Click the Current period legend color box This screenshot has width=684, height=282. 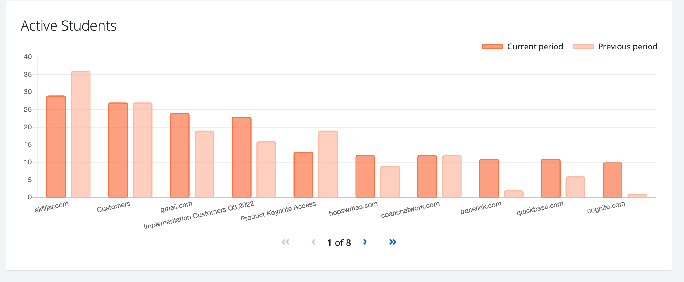coord(492,47)
